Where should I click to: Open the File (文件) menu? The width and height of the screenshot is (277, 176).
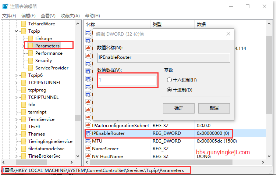[x=9, y=16]
